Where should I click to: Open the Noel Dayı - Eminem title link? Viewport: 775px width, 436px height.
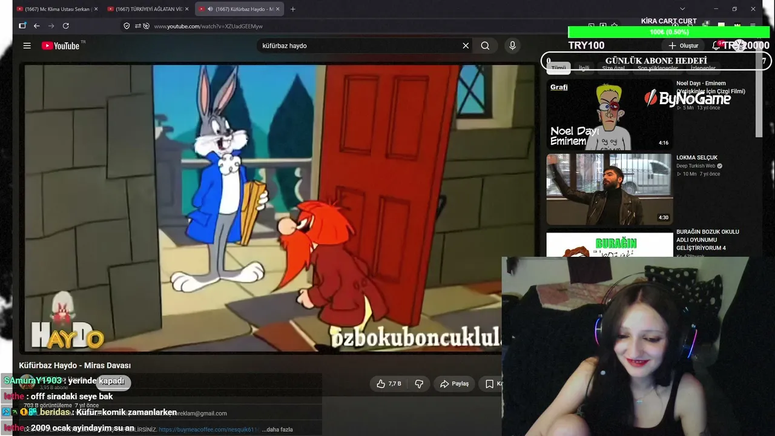pyautogui.click(x=711, y=87)
